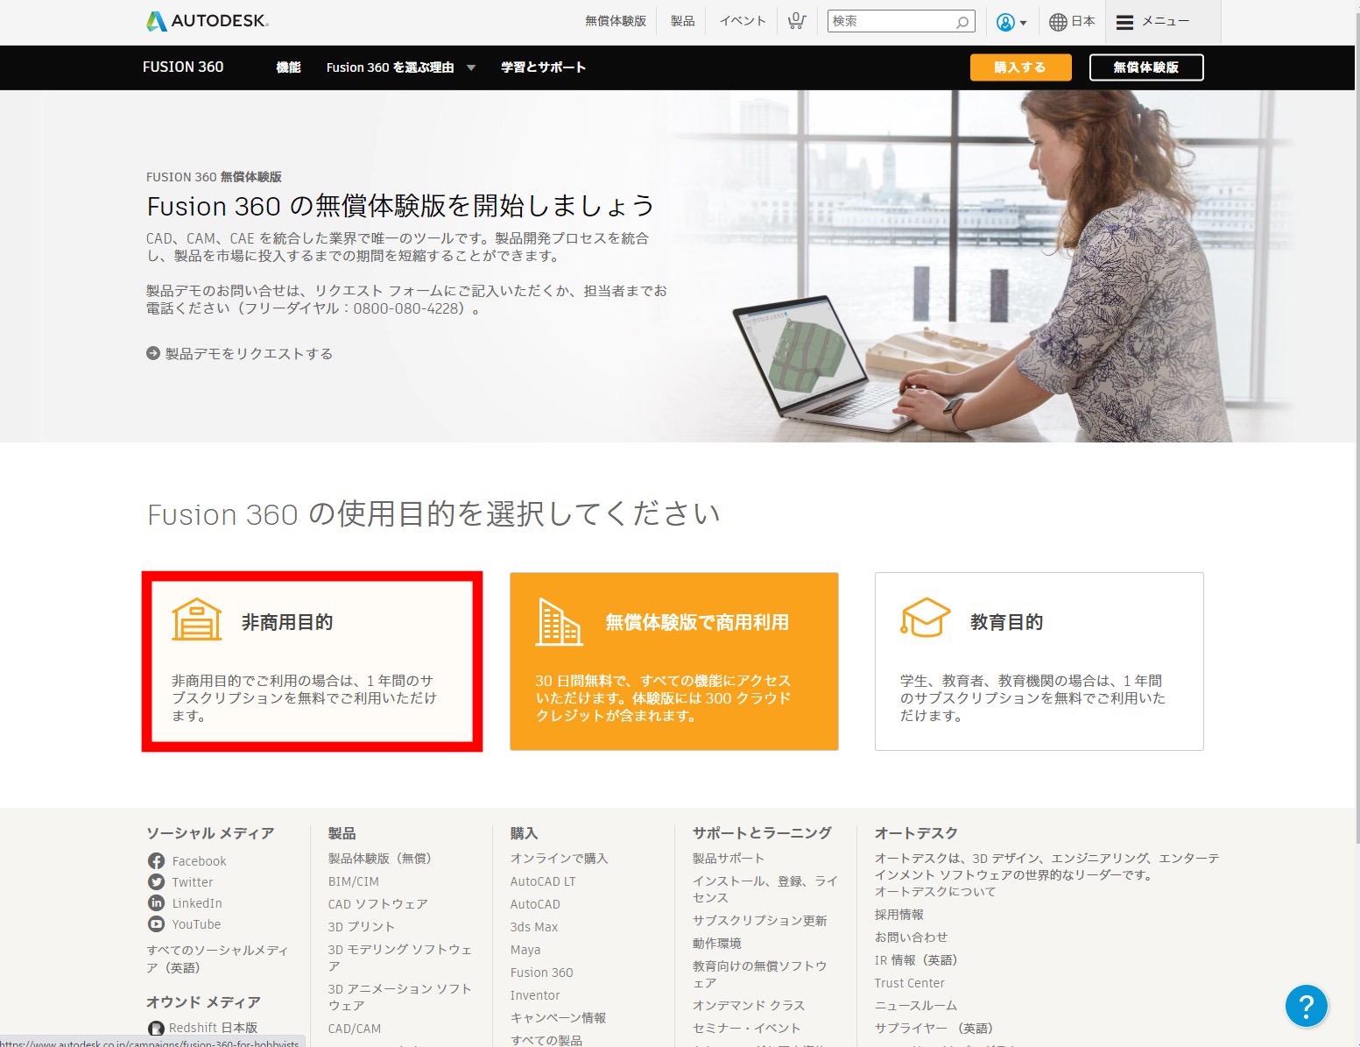The image size is (1360, 1047).
Task: Open 3ds Max footer link
Action: [534, 927]
